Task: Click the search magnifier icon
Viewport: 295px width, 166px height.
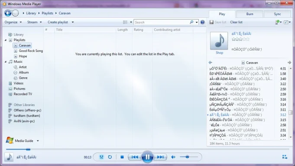Action: (191, 22)
